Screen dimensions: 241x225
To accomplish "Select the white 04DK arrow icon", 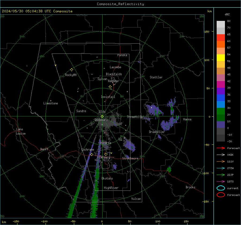I will [221, 155].
